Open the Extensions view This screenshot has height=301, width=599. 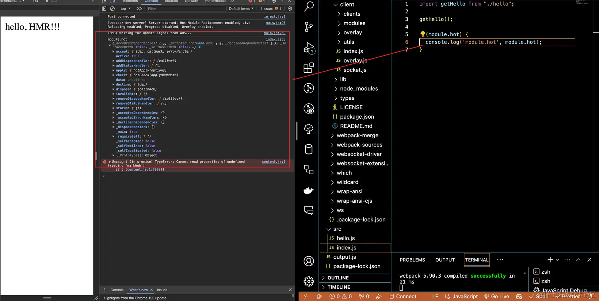click(309, 68)
